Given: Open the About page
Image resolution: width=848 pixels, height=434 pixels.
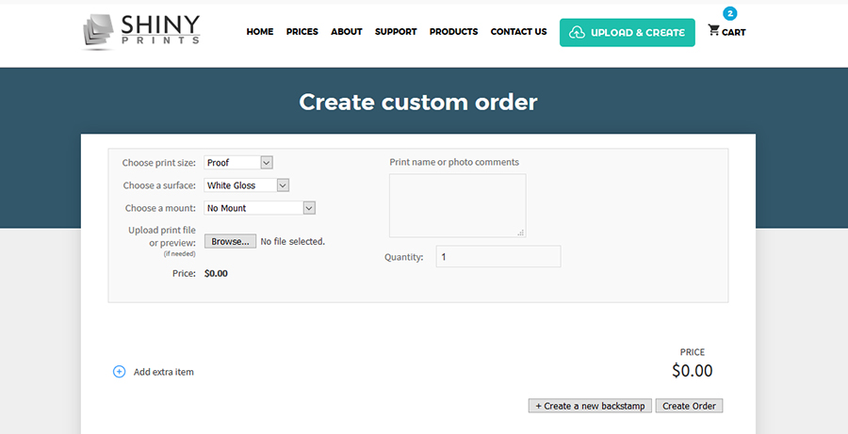Looking at the screenshot, I should pos(347,32).
